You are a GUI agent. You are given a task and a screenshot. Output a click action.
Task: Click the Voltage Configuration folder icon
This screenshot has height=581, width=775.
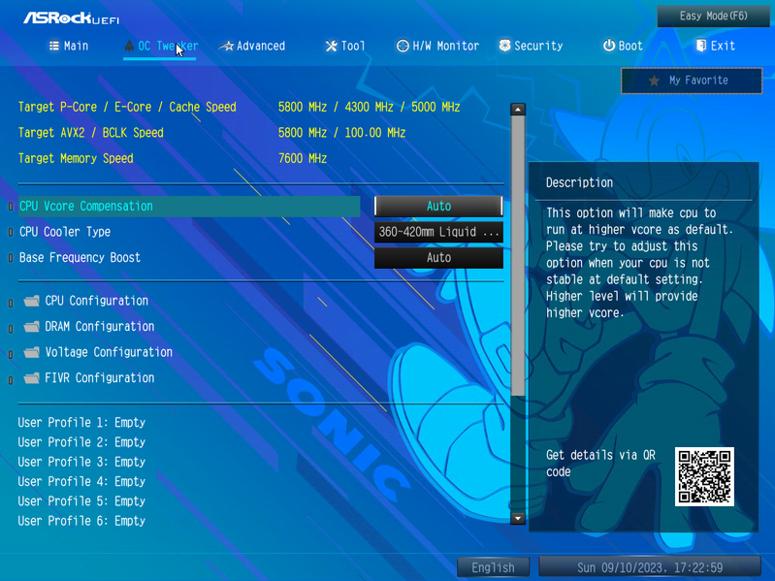click(x=32, y=352)
